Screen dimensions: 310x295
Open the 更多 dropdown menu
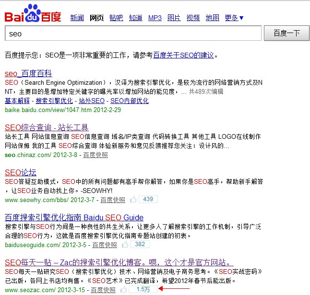point(234,18)
